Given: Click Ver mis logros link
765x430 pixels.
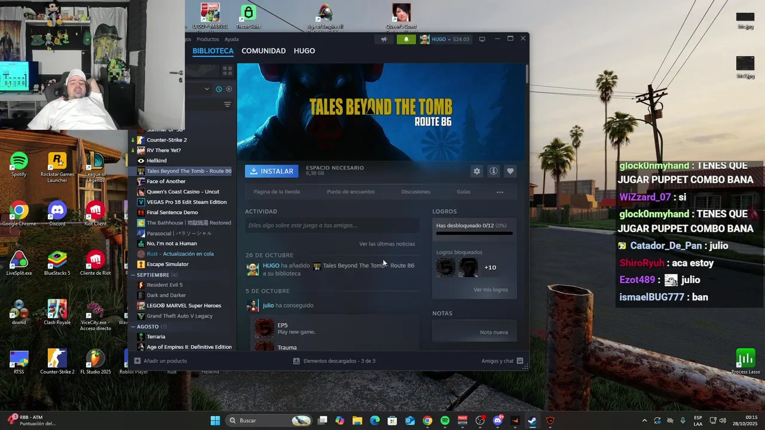Looking at the screenshot, I should click(491, 290).
